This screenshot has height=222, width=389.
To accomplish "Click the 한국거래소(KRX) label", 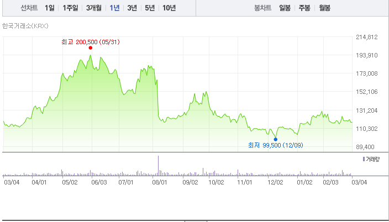I will tap(25, 26).
